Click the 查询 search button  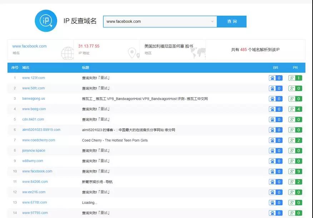[232, 21]
